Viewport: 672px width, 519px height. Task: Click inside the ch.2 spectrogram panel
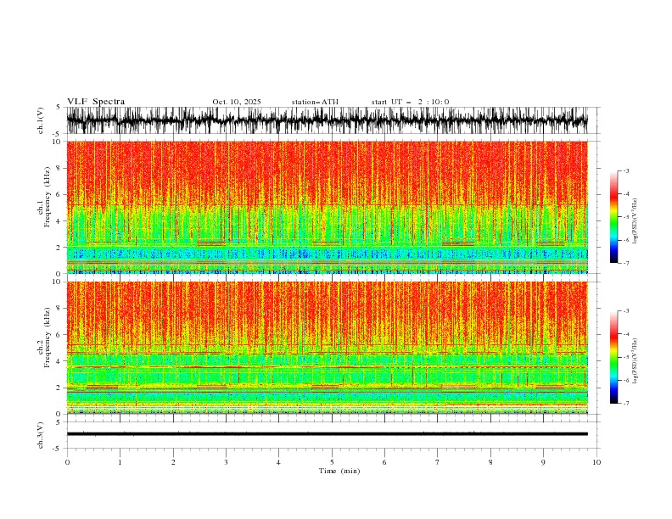[x=327, y=348]
